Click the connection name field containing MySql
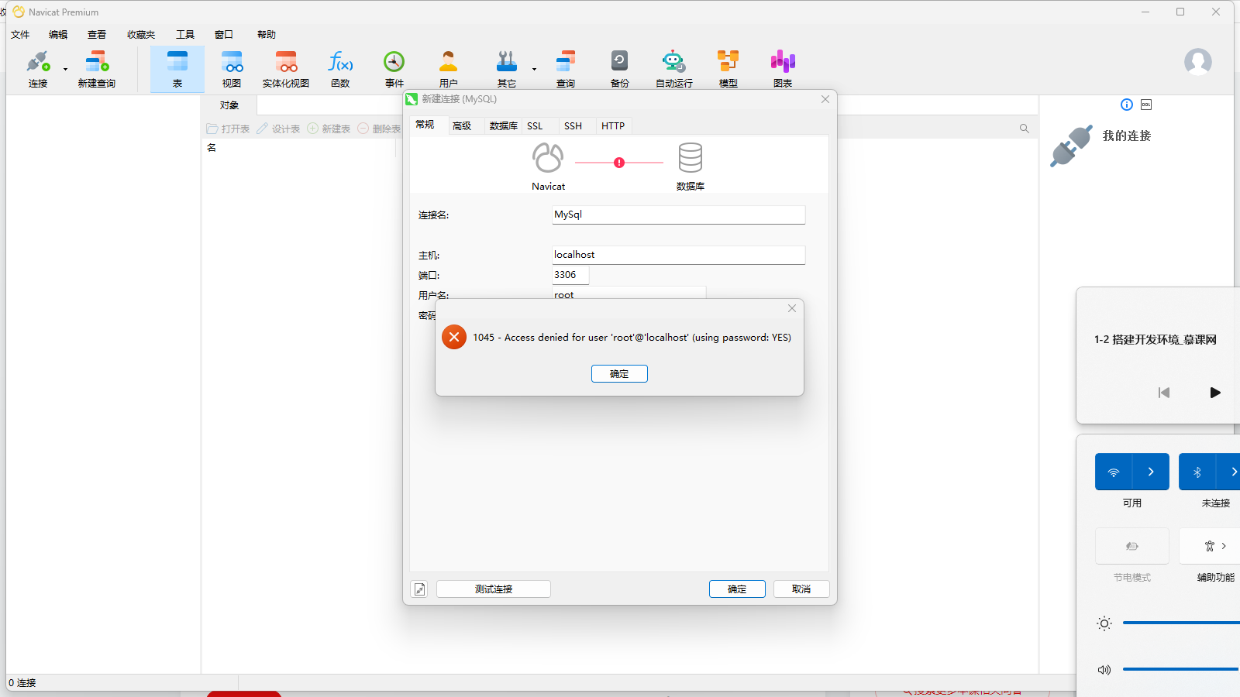Viewport: 1240px width, 697px height. click(x=679, y=215)
